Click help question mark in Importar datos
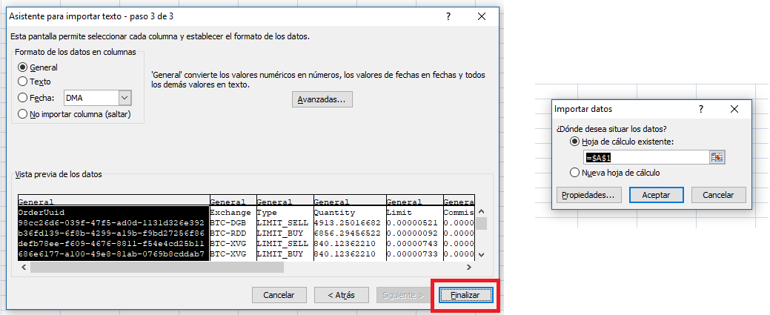This screenshot has width=770, height=315. [701, 109]
